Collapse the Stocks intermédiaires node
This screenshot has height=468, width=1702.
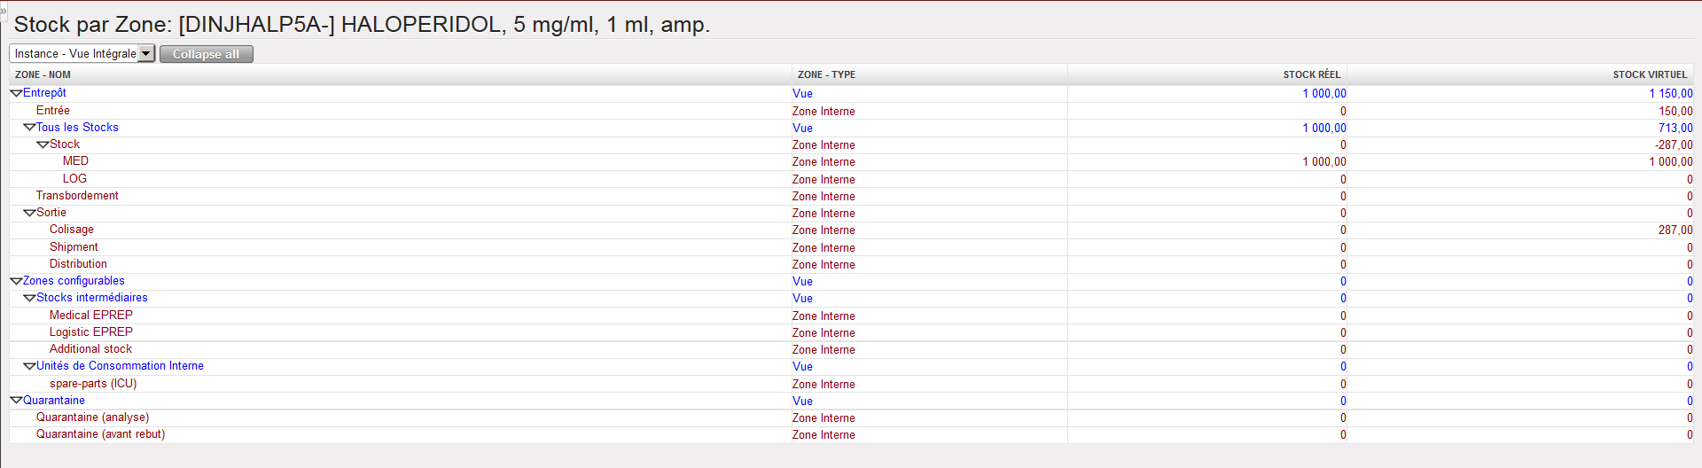pos(29,298)
